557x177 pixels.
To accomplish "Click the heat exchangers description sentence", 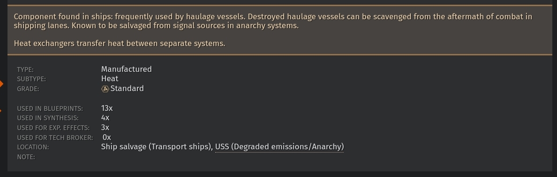I will click(x=120, y=43).
